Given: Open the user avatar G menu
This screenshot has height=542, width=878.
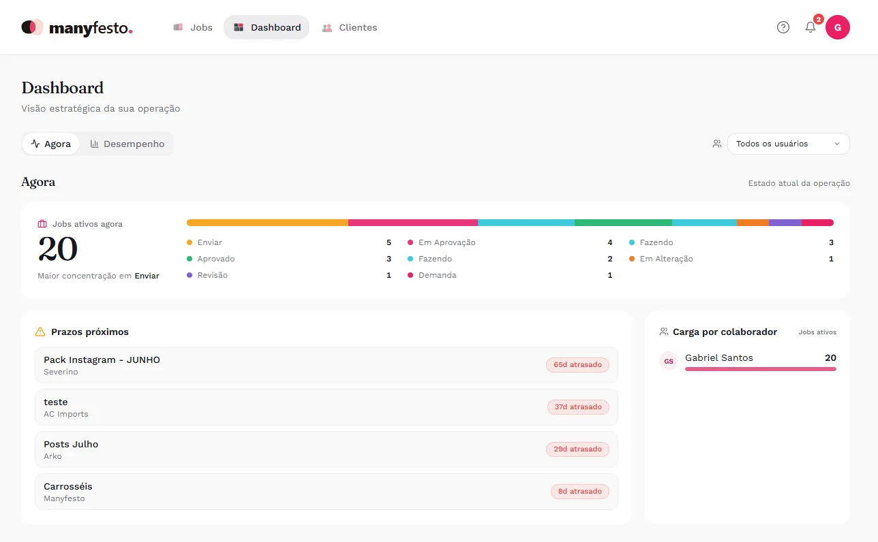Looking at the screenshot, I should tap(838, 27).
